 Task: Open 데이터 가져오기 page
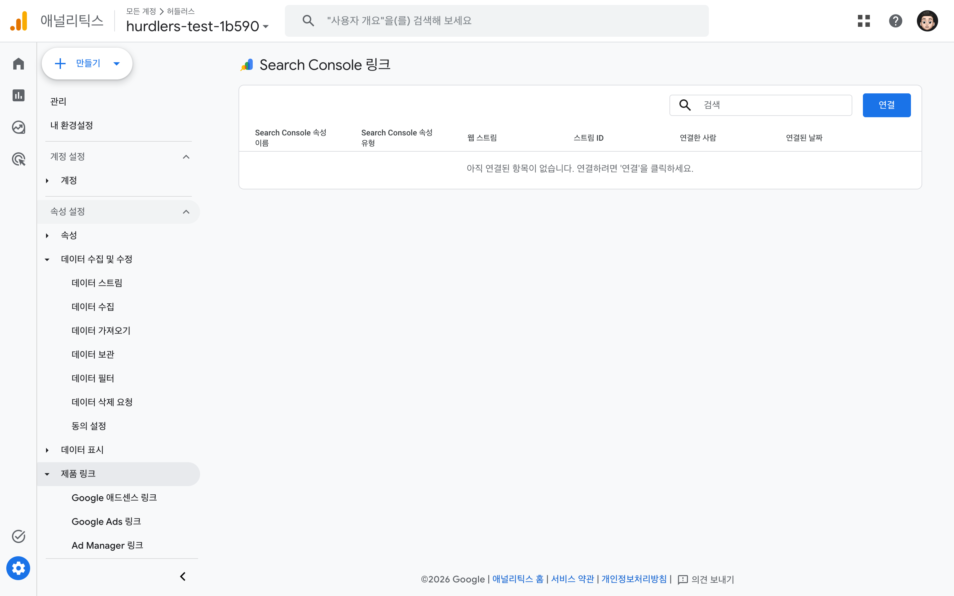click(101, 331)
